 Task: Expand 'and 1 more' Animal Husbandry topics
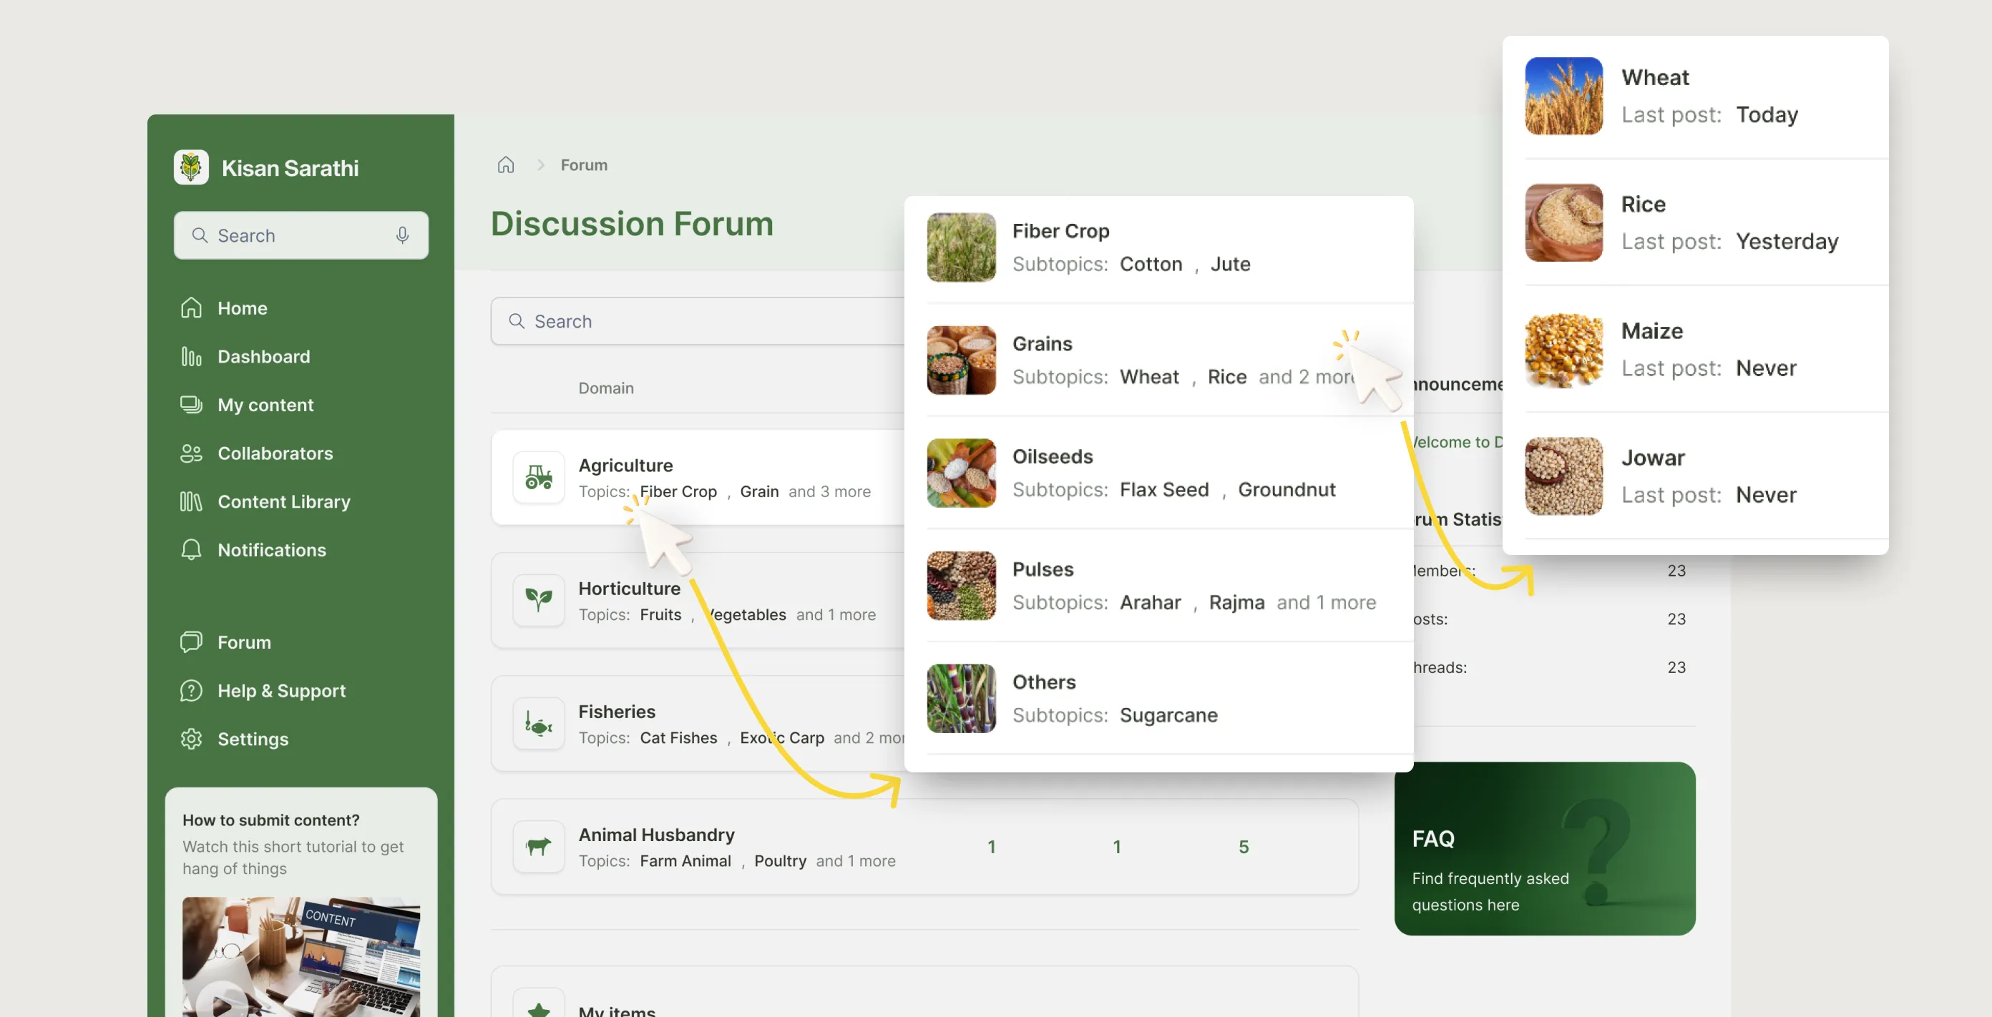855,860
